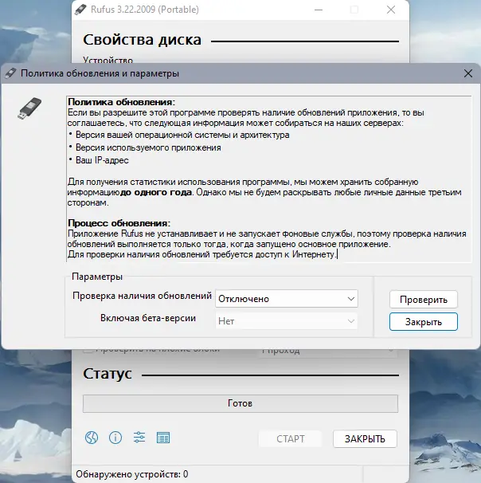Viewport: 481px width, 483px height.
Task: Click inside the update policy text box
Action: click(269, 179)
